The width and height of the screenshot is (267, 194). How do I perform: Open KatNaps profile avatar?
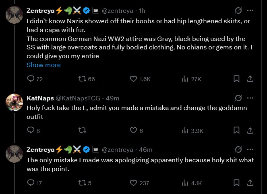click(x=14, y=102)
